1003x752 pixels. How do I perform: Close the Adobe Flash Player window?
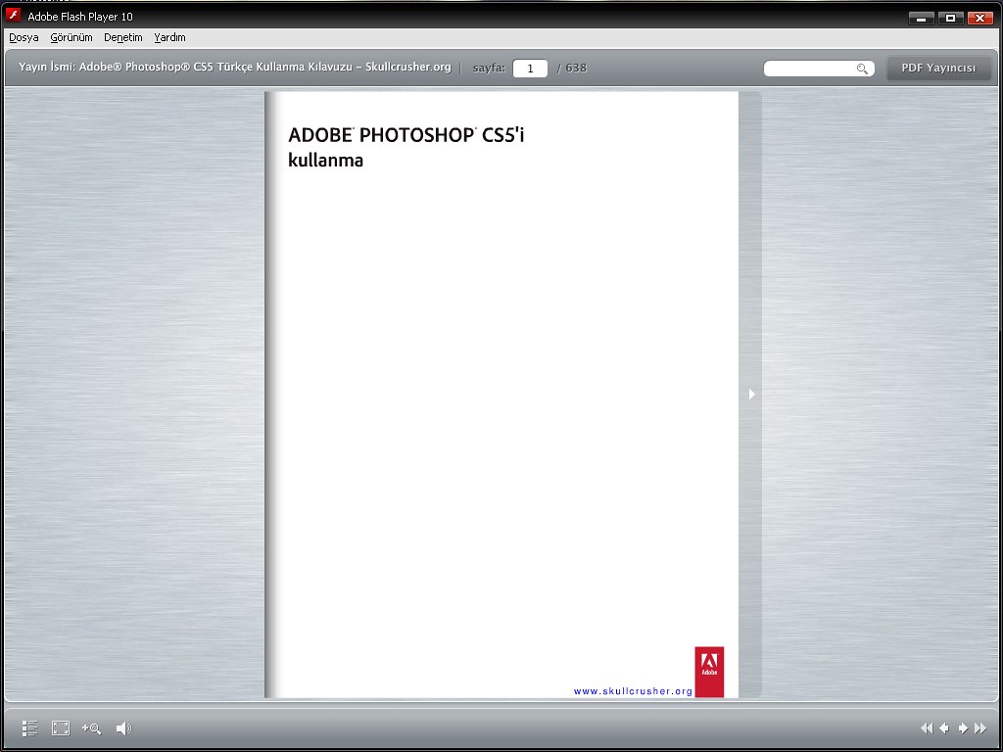click(979, 18)
